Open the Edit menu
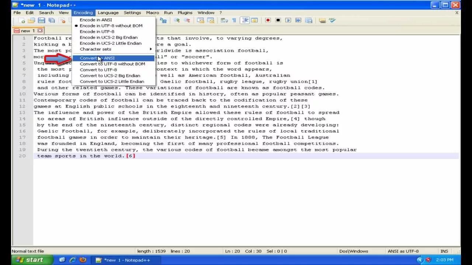The height and width of the screenshot is (265, 472). click(30, 13)
